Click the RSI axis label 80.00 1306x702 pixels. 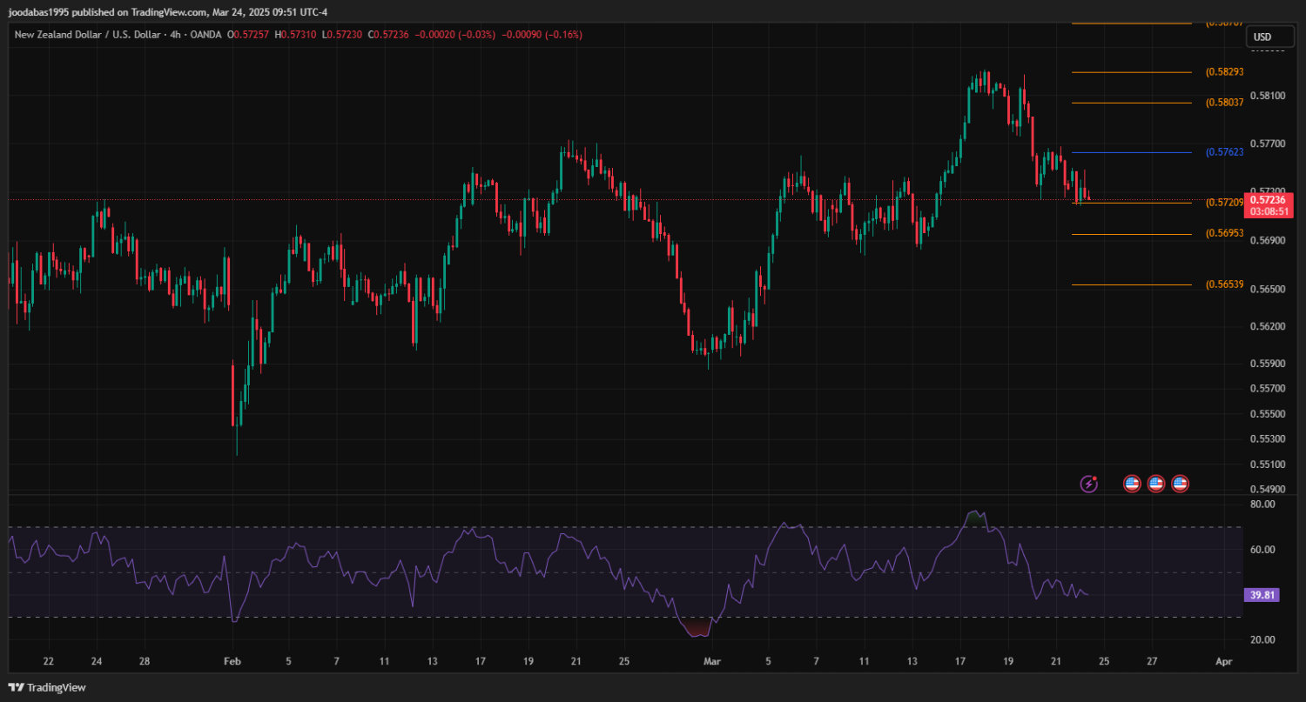[x=1262, y=504]
